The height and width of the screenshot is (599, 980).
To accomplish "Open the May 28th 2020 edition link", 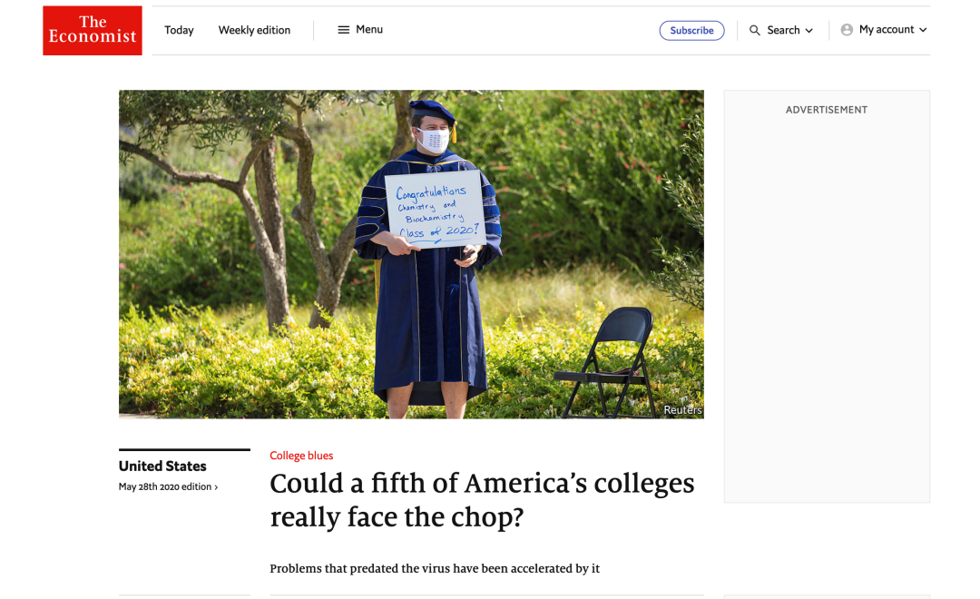I will pos(165,486).
